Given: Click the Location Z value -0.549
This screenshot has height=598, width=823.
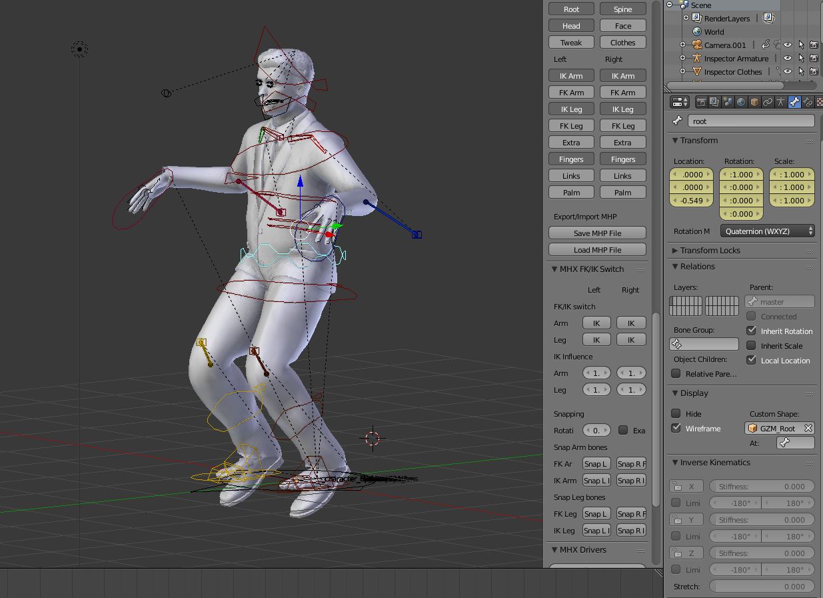Looking at the screenshot, I should (x=691, y=200).
